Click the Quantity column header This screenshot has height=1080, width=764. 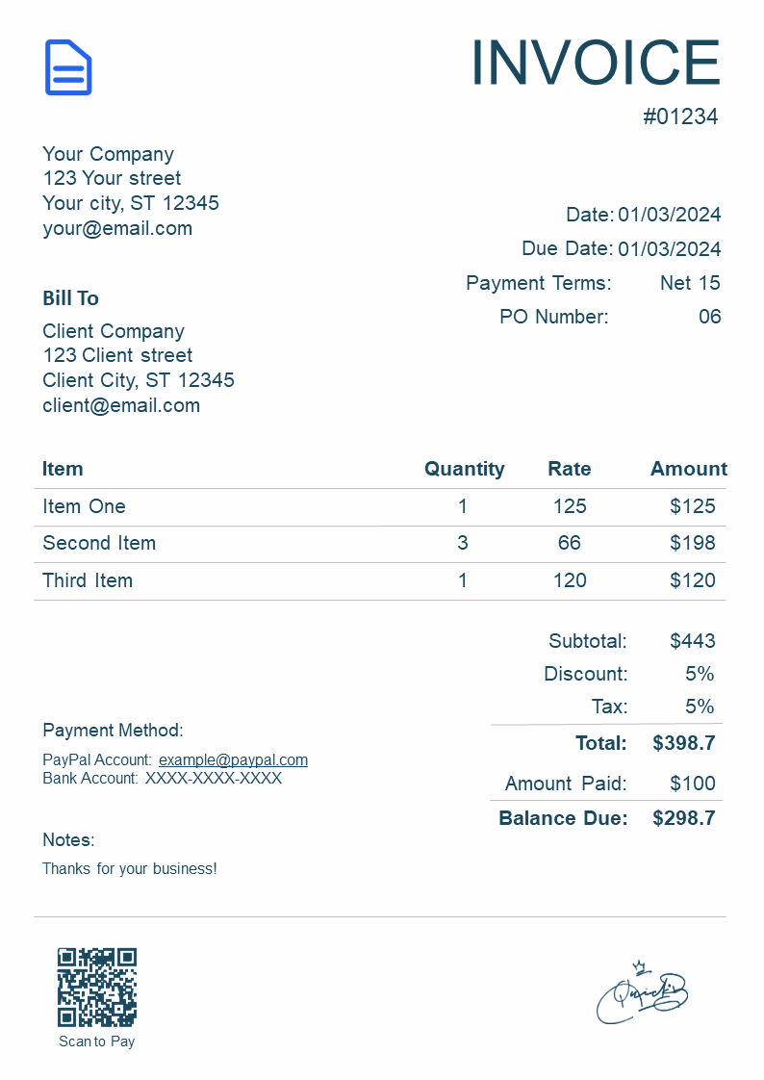(464, 469)
